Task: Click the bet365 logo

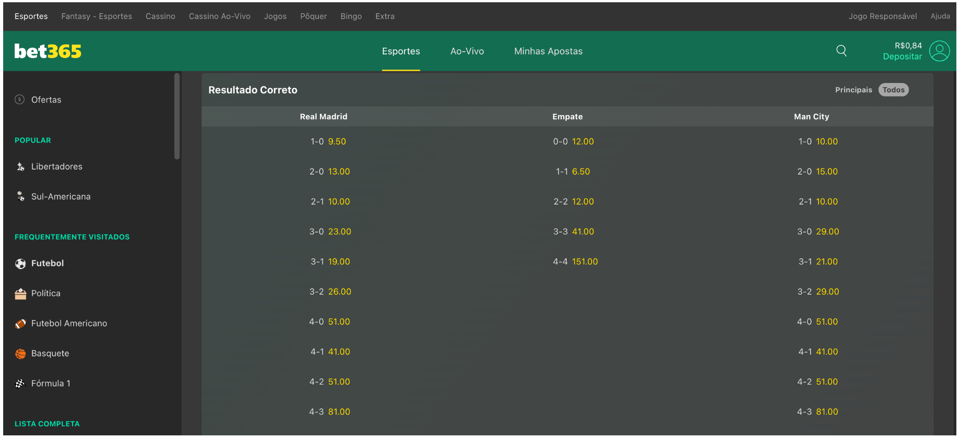Action: point(48,51)
